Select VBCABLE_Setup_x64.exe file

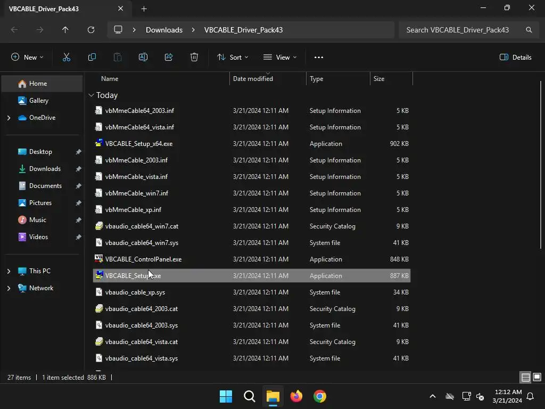[x=252, y=144]
